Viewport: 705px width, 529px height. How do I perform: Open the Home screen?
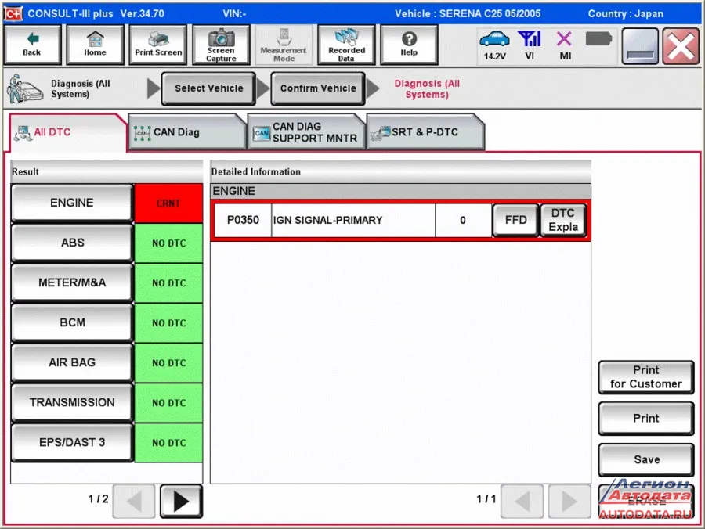point(95,45)
